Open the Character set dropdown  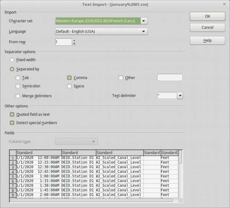144,21
